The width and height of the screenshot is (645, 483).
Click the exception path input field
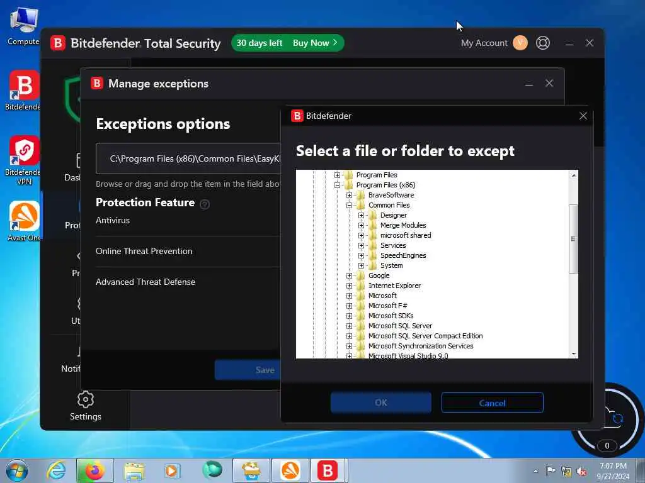pos(188,158)
